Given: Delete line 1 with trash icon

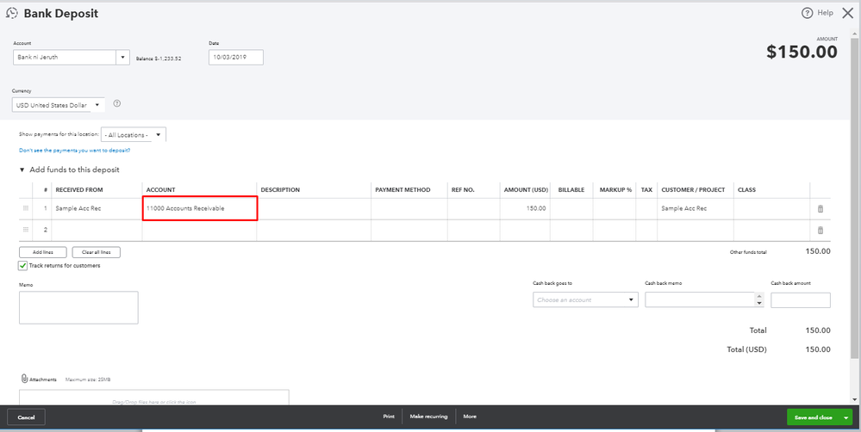Looking at the screenshot, I should 820,209.
